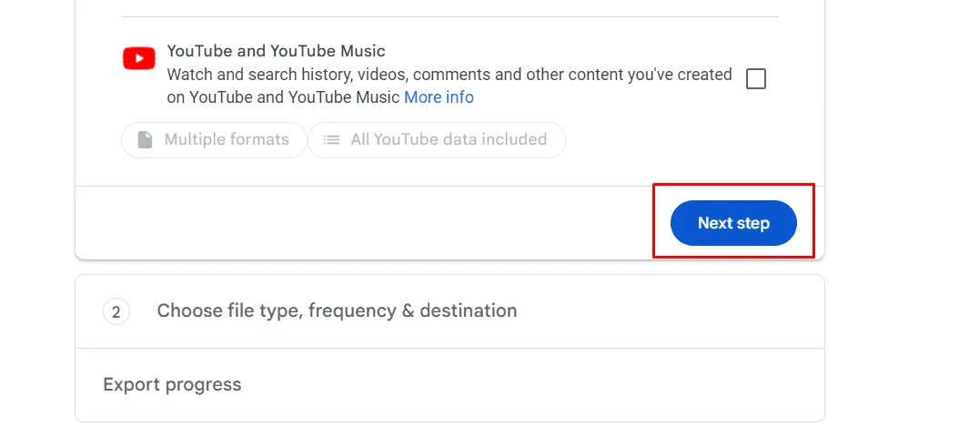
Task: Click the Export progress heading
Action: [x=172, y=384]
